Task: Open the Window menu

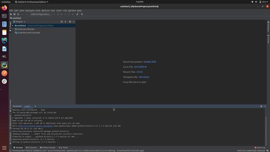Action: 72,11
